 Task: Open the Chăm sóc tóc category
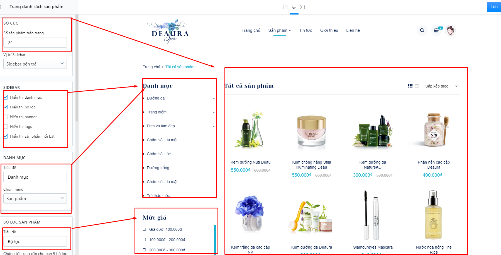159,154
